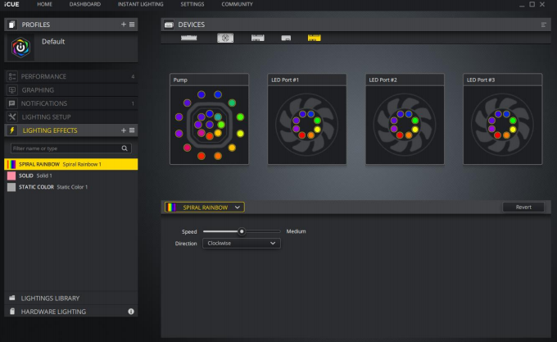Viewport: 557px width, 342px height.
Task: Click the Lighting Setup wrench icon
Action: point(12,116)
